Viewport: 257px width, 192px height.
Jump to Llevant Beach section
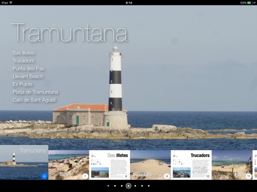[28, 76]
